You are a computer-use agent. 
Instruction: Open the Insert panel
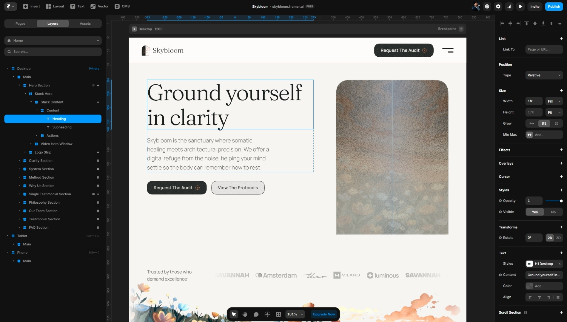pyautogui.click(x=32, y=6)
